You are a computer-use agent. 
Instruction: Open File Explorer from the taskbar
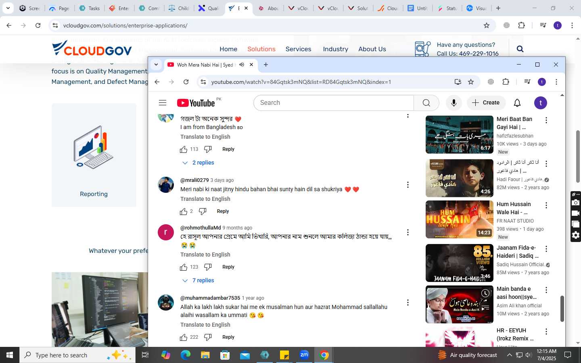205,355
